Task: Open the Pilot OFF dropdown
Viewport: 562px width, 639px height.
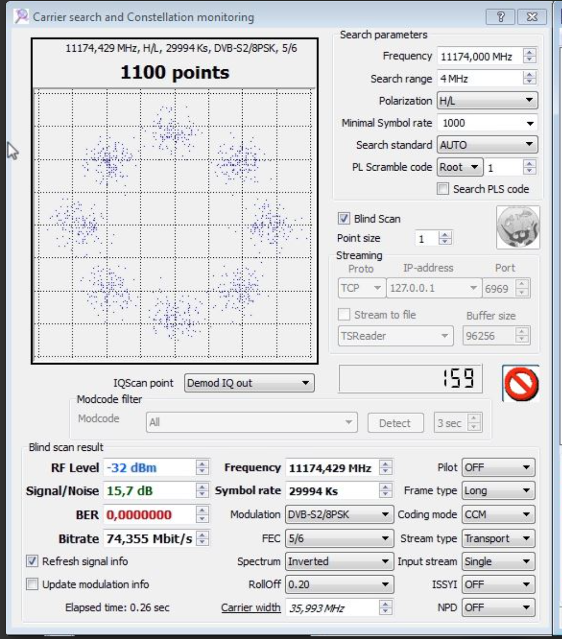Action: coord(499,467)
